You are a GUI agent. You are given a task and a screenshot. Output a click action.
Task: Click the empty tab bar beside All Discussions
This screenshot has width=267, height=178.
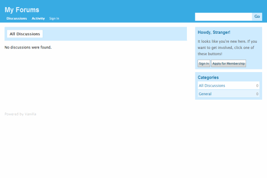click(x=116, y=34)
